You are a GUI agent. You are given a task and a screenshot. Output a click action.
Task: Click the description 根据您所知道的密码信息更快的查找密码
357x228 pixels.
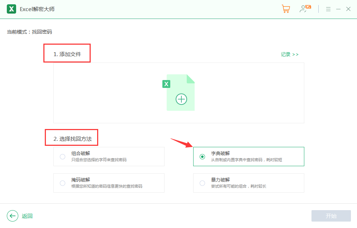(107, 186)
